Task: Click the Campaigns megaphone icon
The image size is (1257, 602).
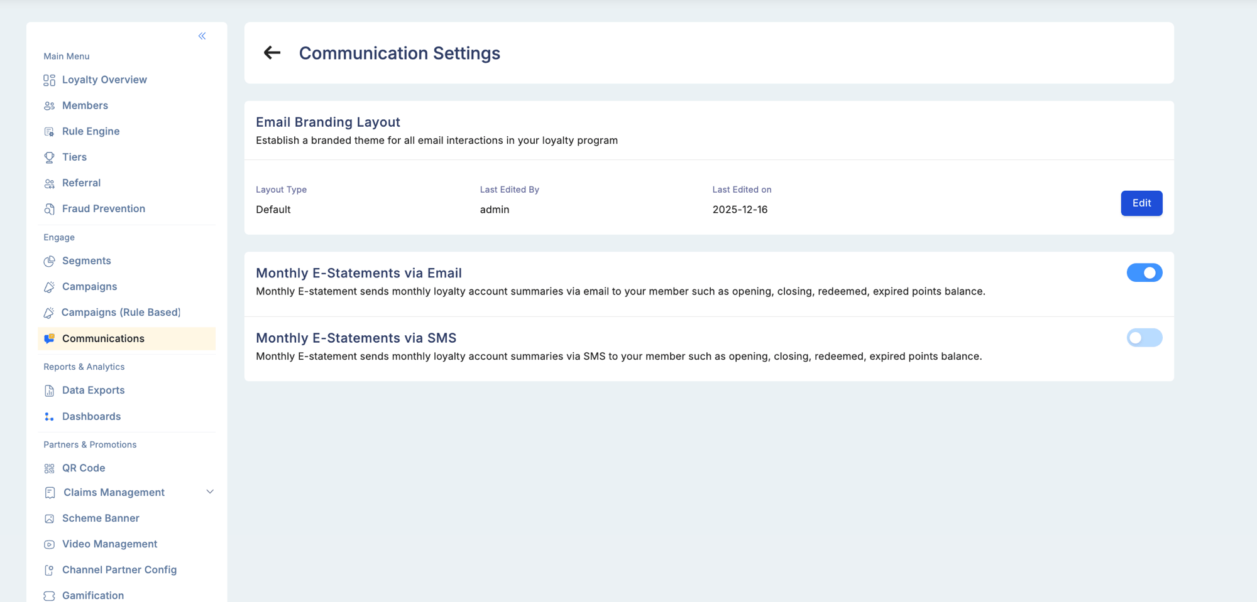Action: click(x=49, y=287)
